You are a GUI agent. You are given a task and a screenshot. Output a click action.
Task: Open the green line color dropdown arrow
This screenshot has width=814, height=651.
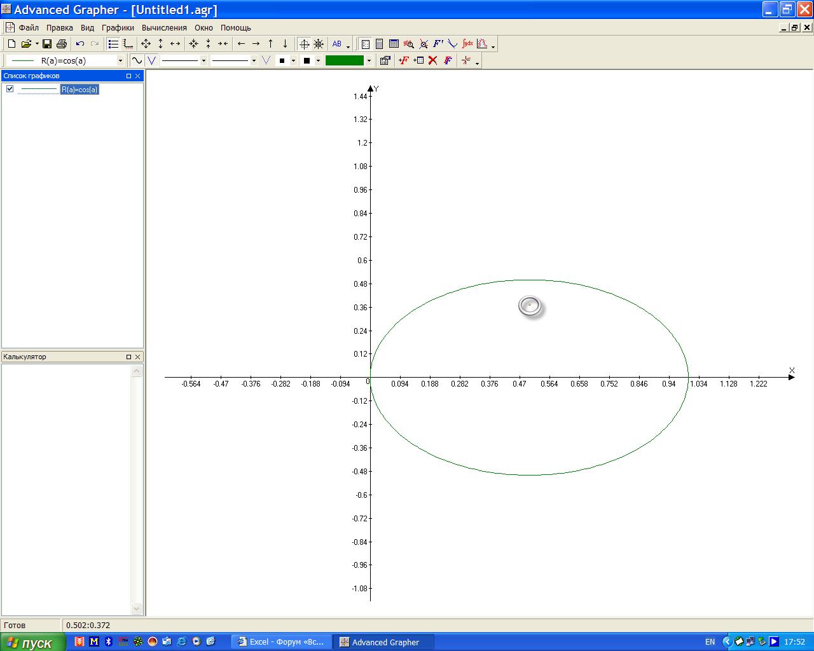point(369,60)
